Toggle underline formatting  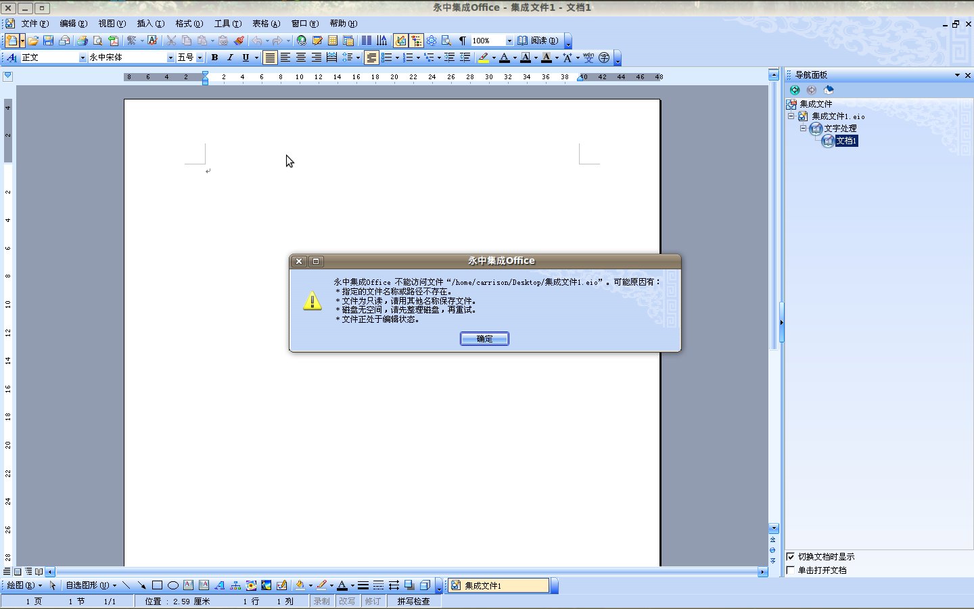pos(246,58)
